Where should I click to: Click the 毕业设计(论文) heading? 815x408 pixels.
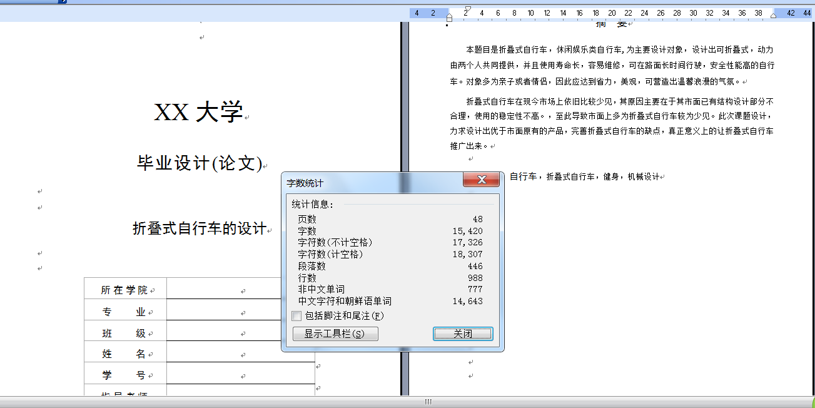pyautogui.click(x=200, y=163)
